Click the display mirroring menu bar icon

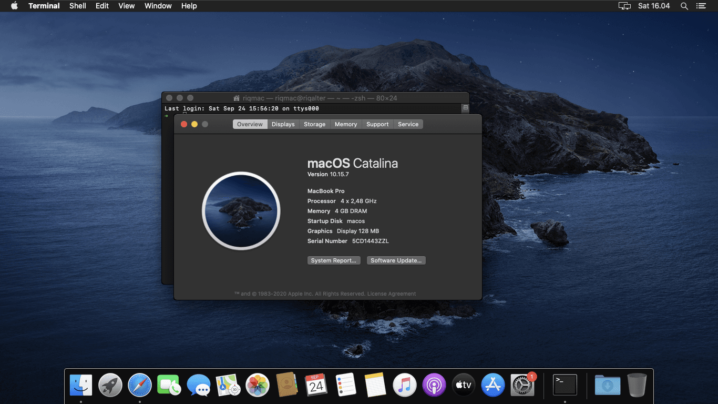click(x=624, y=6)
